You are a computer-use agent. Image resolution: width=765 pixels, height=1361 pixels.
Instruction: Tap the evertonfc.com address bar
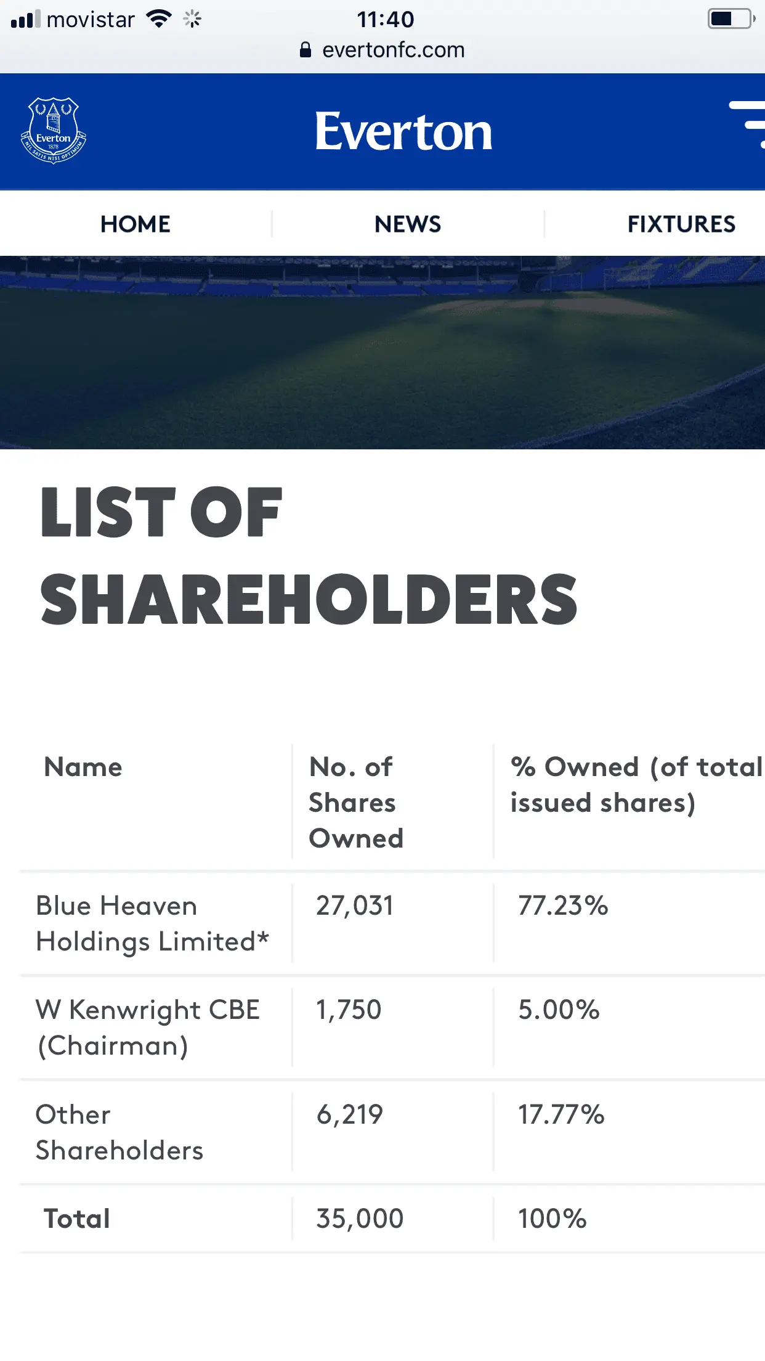pyautogui.click(x=393, y=50)
